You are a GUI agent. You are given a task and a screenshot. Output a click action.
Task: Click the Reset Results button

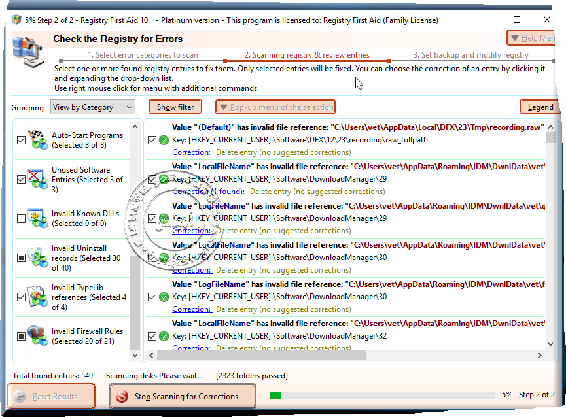(51, 397)
